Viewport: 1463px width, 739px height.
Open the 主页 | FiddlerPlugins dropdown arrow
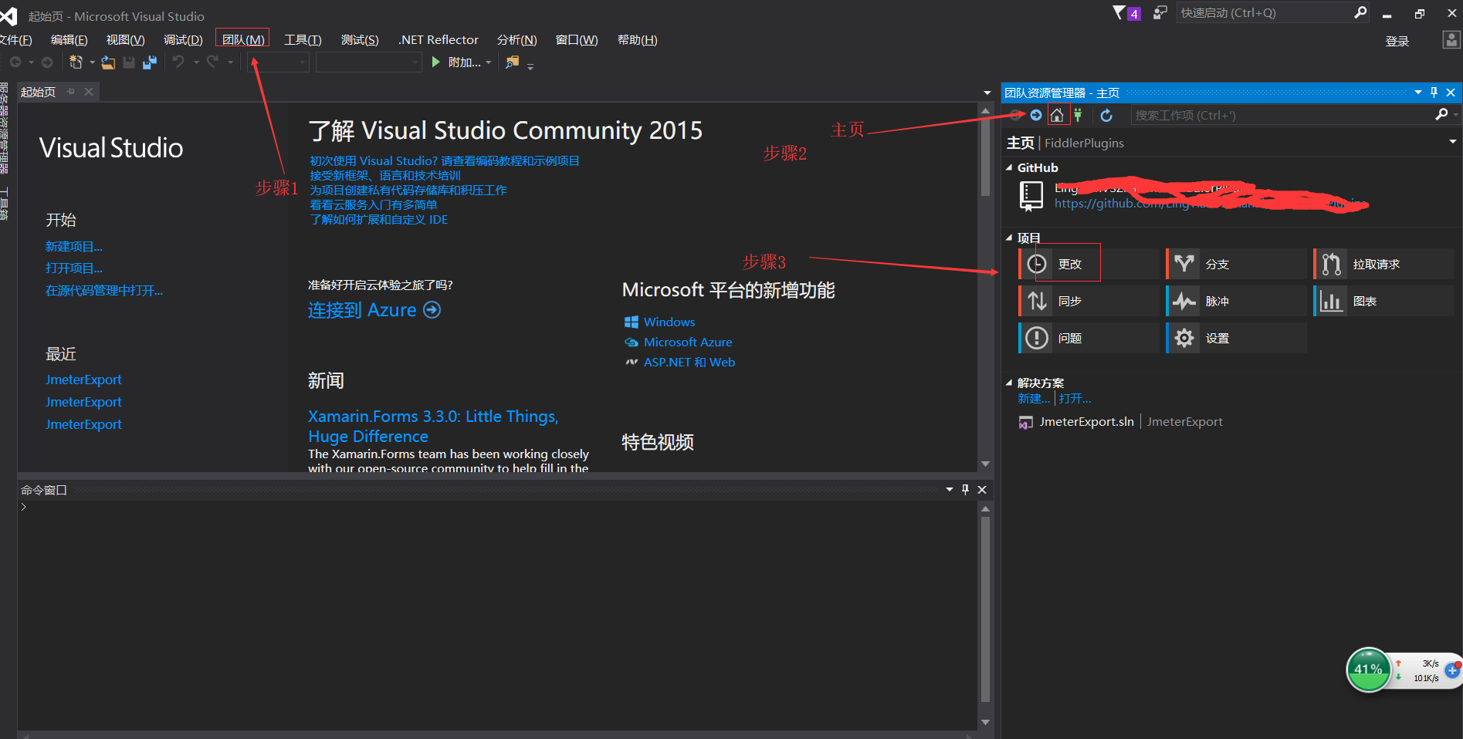[x=1453, y=142]
